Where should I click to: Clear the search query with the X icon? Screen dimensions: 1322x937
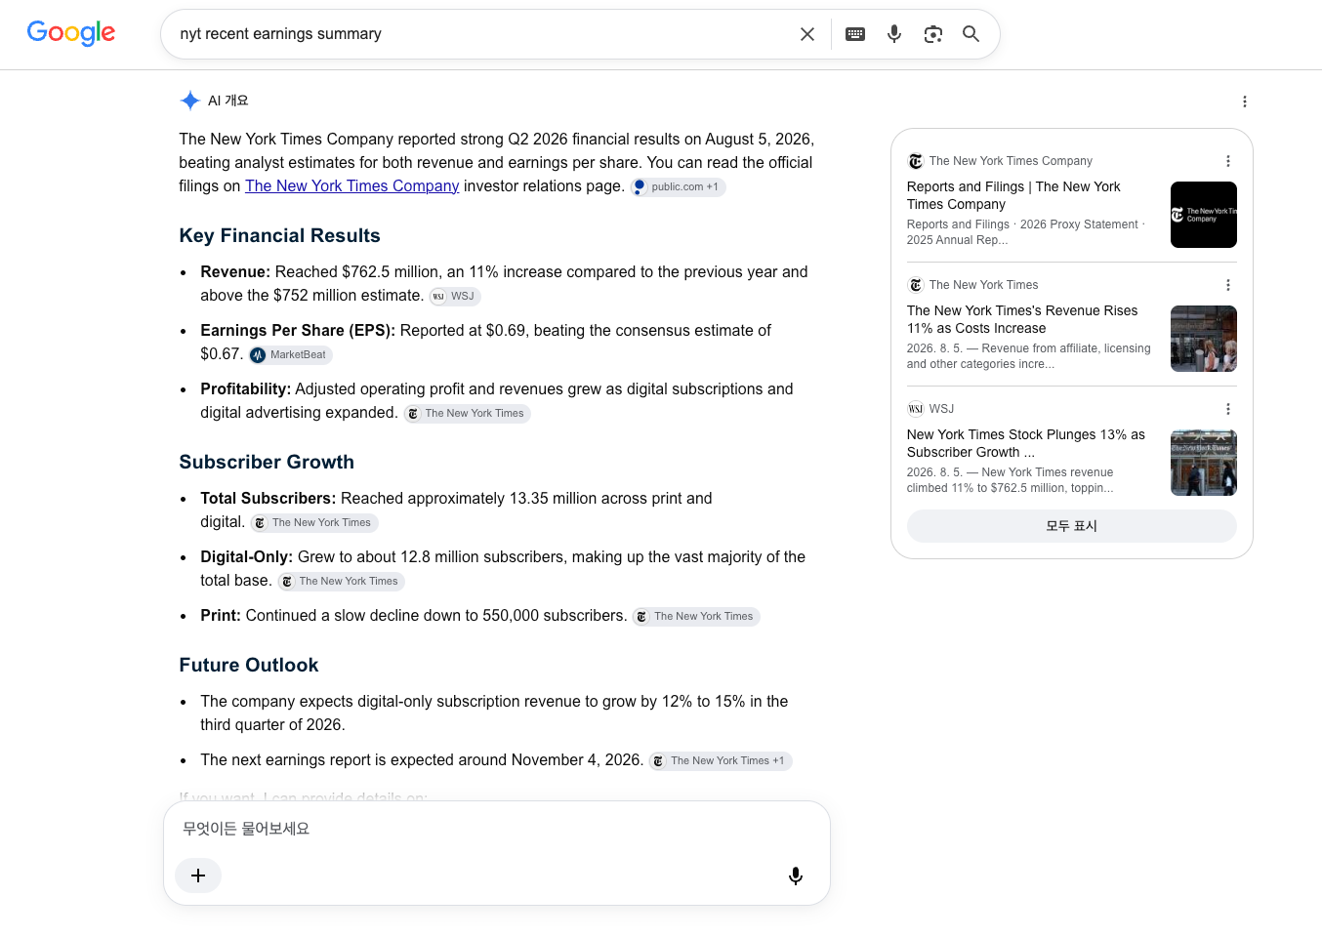[807, 34]
